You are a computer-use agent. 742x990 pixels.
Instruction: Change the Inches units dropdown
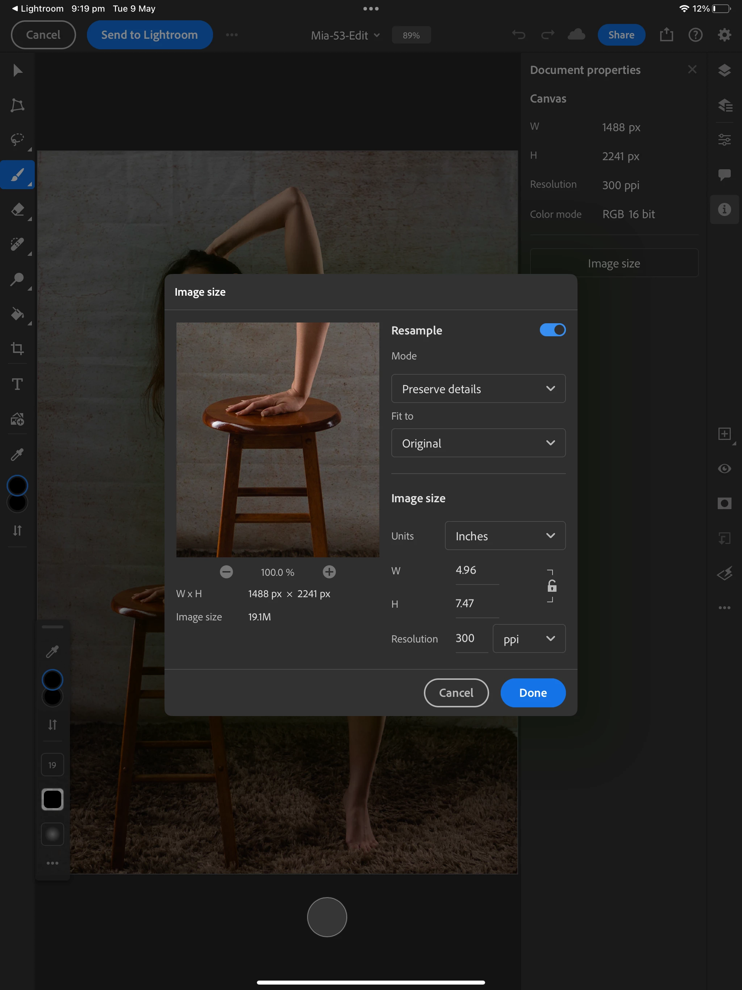point(505,536)
